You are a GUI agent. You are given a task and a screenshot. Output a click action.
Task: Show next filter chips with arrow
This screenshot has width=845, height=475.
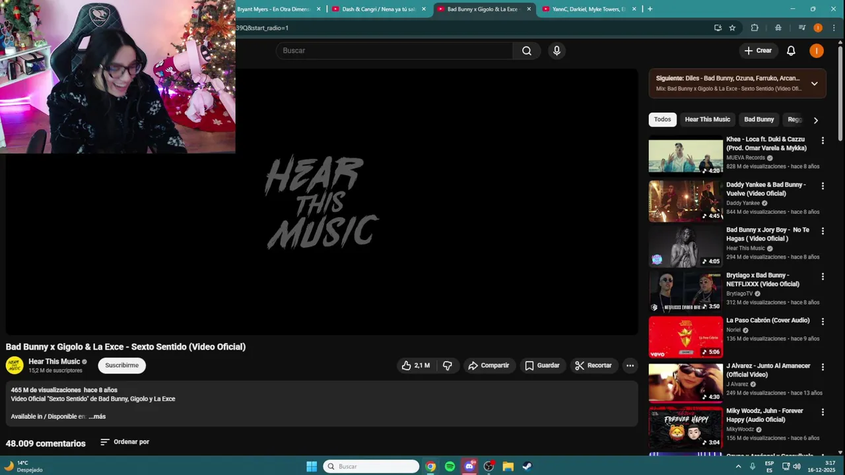tap(815, 120)
